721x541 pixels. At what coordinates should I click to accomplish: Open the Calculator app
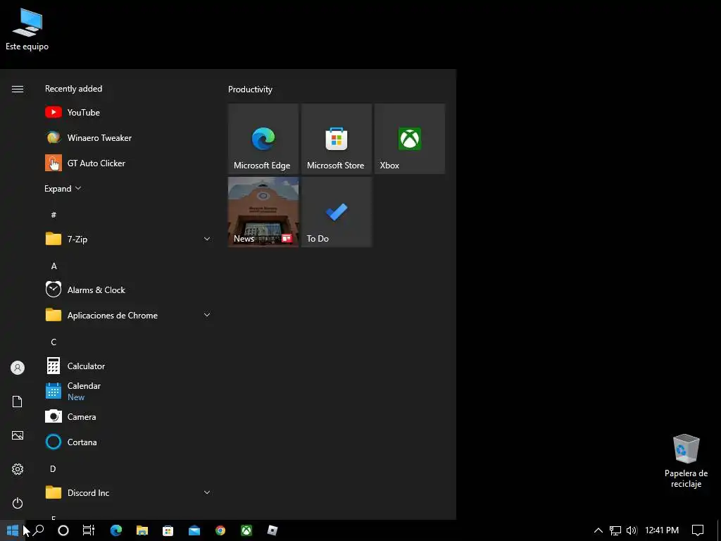(128, 366)
